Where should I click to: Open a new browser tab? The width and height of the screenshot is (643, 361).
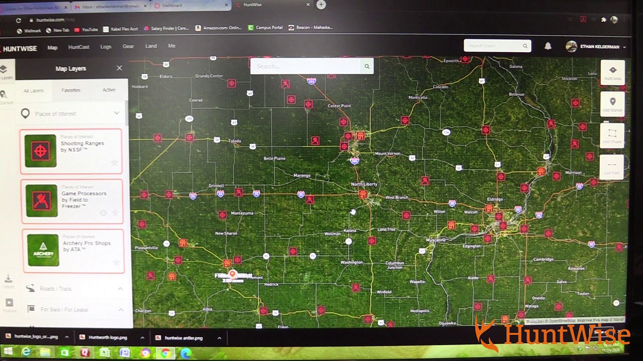coord(321,5)
